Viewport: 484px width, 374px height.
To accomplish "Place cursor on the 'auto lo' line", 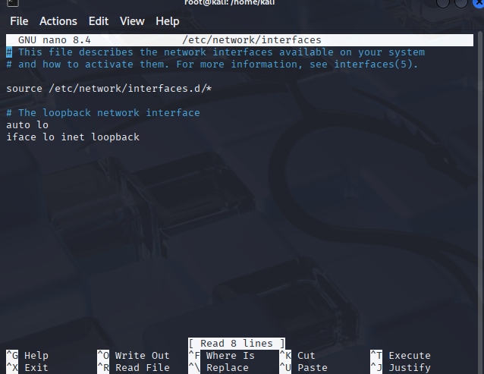I will pyautogui.click(x=27, y=124).
